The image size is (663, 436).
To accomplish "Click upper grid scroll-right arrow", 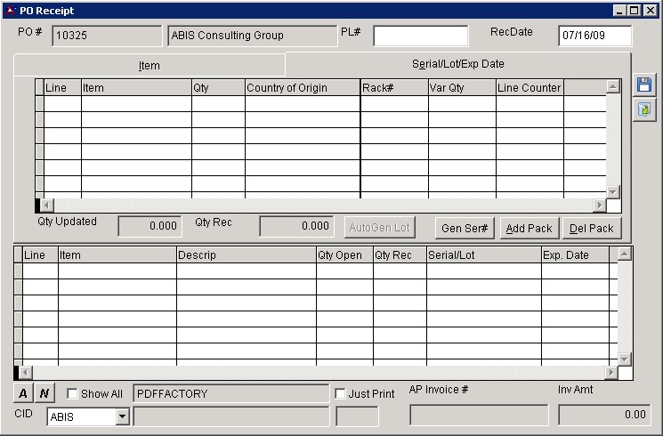I will tap(599, 205).
